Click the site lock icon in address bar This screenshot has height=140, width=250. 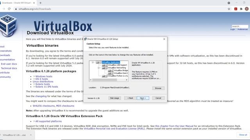tap(16, 9)
